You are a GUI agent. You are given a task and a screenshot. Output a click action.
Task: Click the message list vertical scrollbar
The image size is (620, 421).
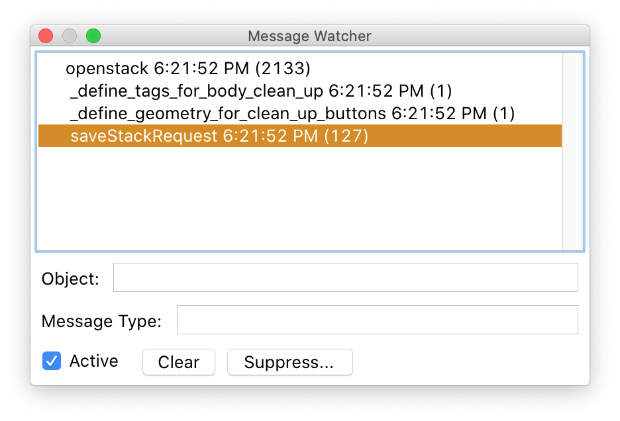point(572,151)
